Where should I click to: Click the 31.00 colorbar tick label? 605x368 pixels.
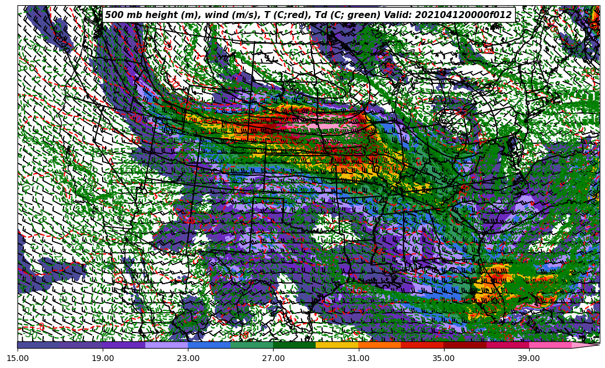click(358, 358)
